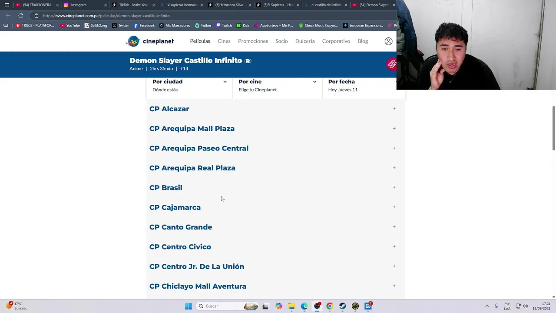Screen dimensions: 556x313
Task: Reload the page with refresh icon
Action: point(20,15)
